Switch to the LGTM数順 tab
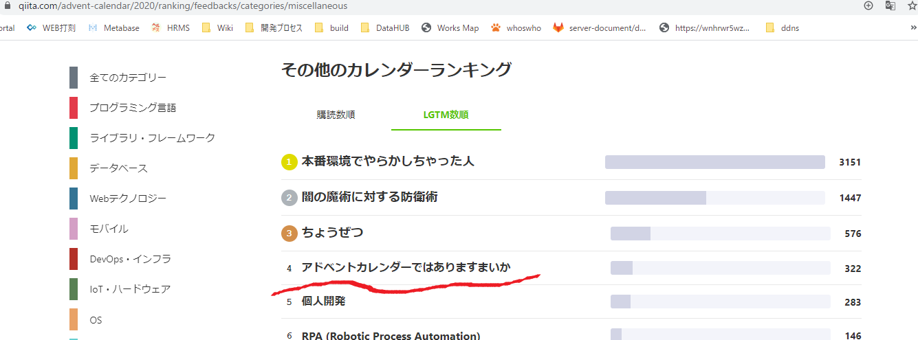The height and width of the screenshot is (340, 918). pyautogui.click(x=446, y=115)
